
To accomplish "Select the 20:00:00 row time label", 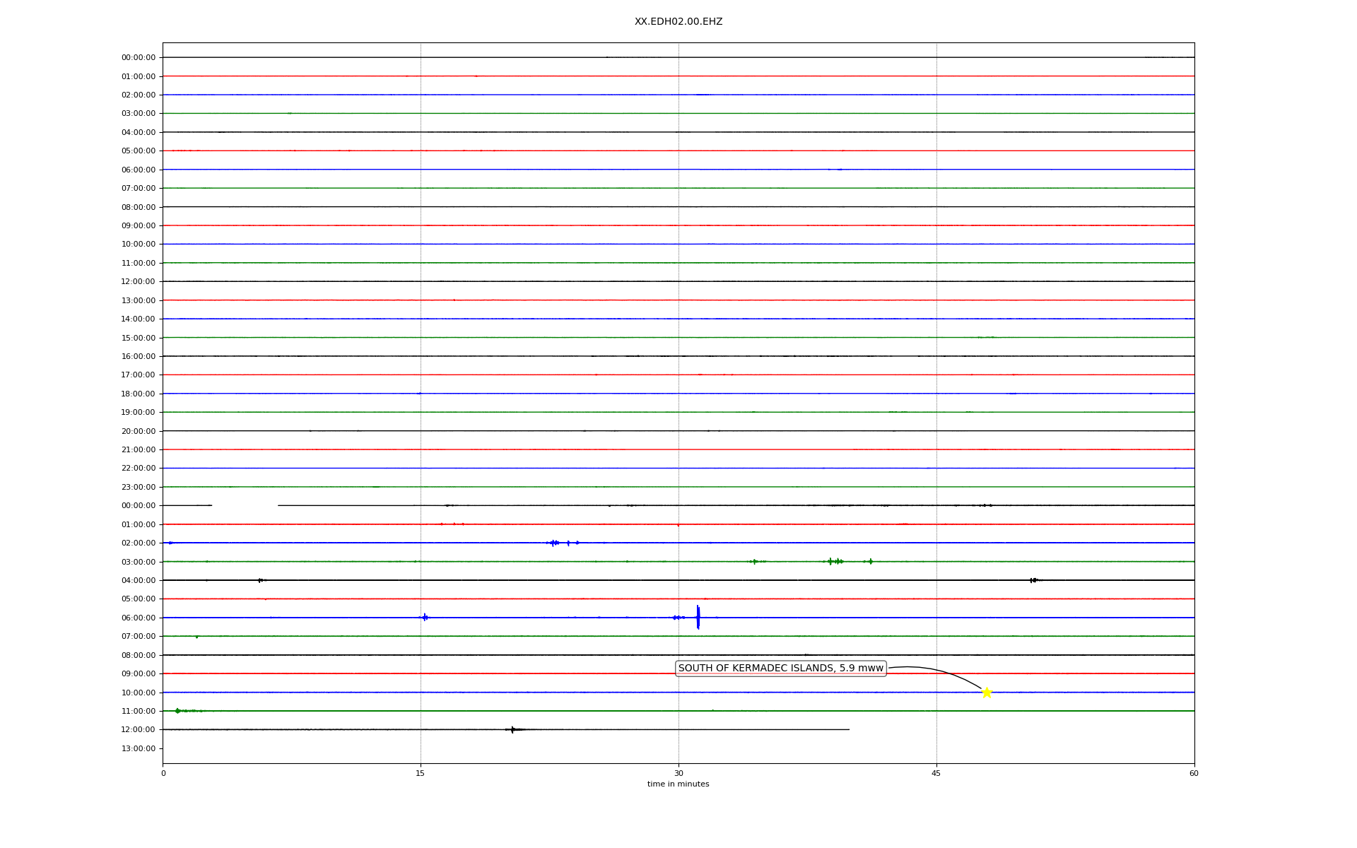I will 139,431.
